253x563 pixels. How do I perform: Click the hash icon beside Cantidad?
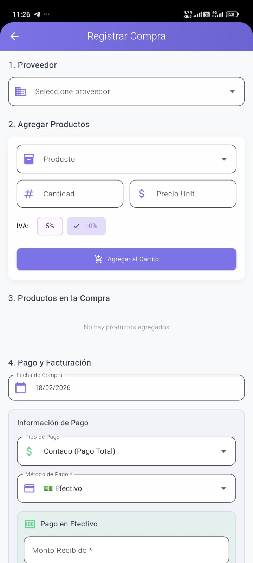[x=29, y=194]
